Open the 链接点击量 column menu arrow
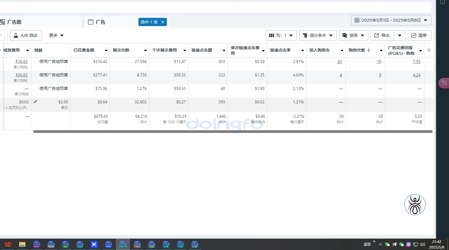 (224, 50)
